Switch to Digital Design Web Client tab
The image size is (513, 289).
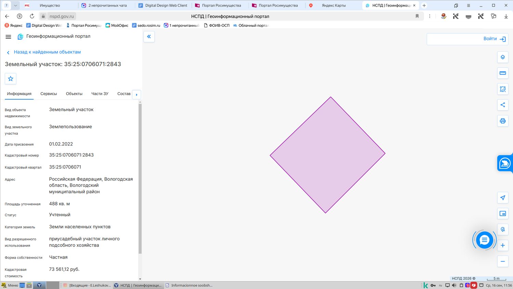click(x=163, y=5)
